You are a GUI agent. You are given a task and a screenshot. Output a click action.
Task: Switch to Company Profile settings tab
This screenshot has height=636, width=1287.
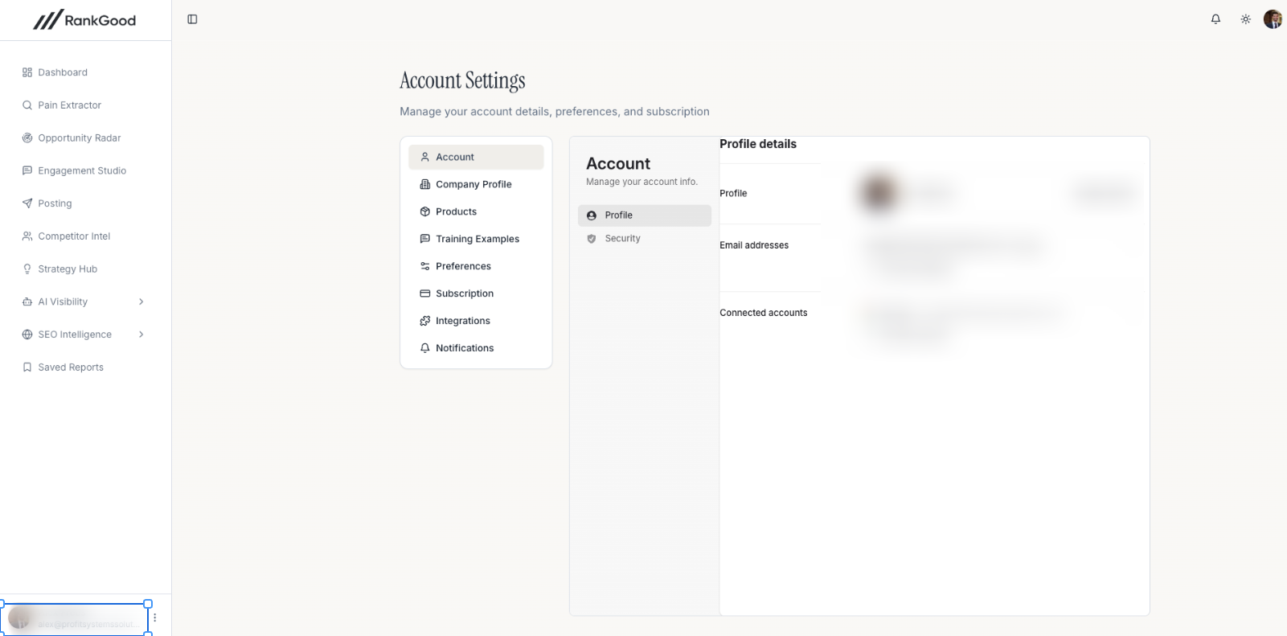pyautogui.click(x=473, y=184)
